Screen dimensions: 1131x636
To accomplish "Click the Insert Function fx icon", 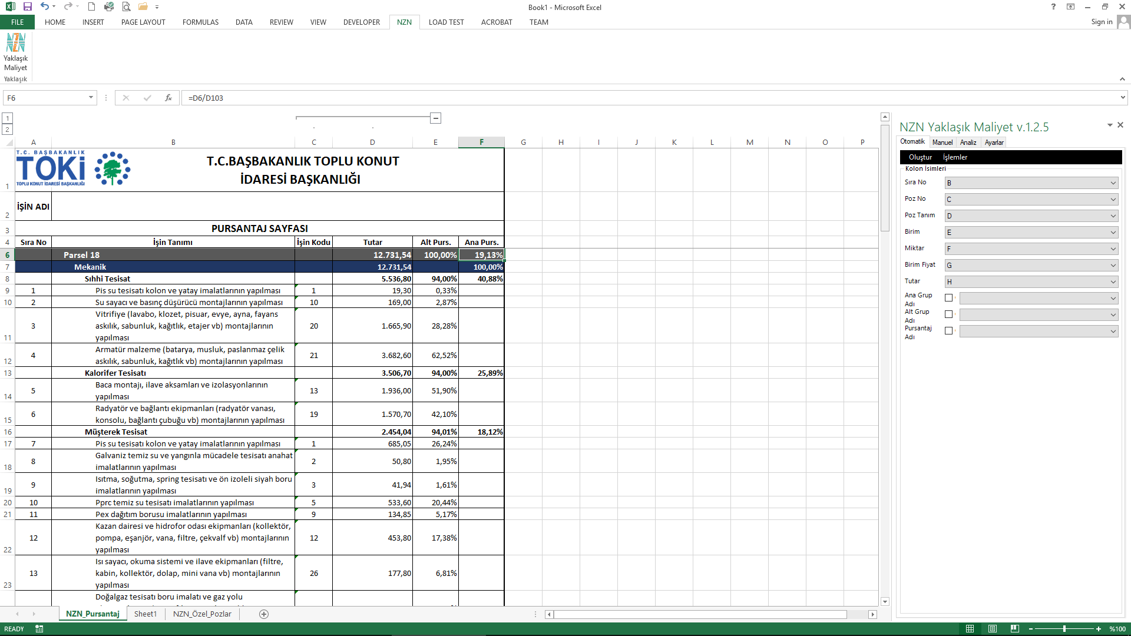I will click(168, 98).
